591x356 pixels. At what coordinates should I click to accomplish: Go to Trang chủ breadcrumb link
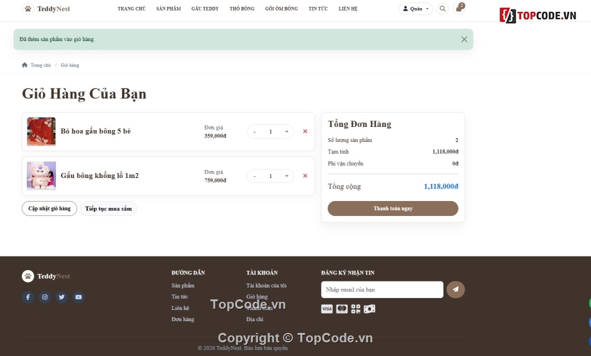click(40, 65)
